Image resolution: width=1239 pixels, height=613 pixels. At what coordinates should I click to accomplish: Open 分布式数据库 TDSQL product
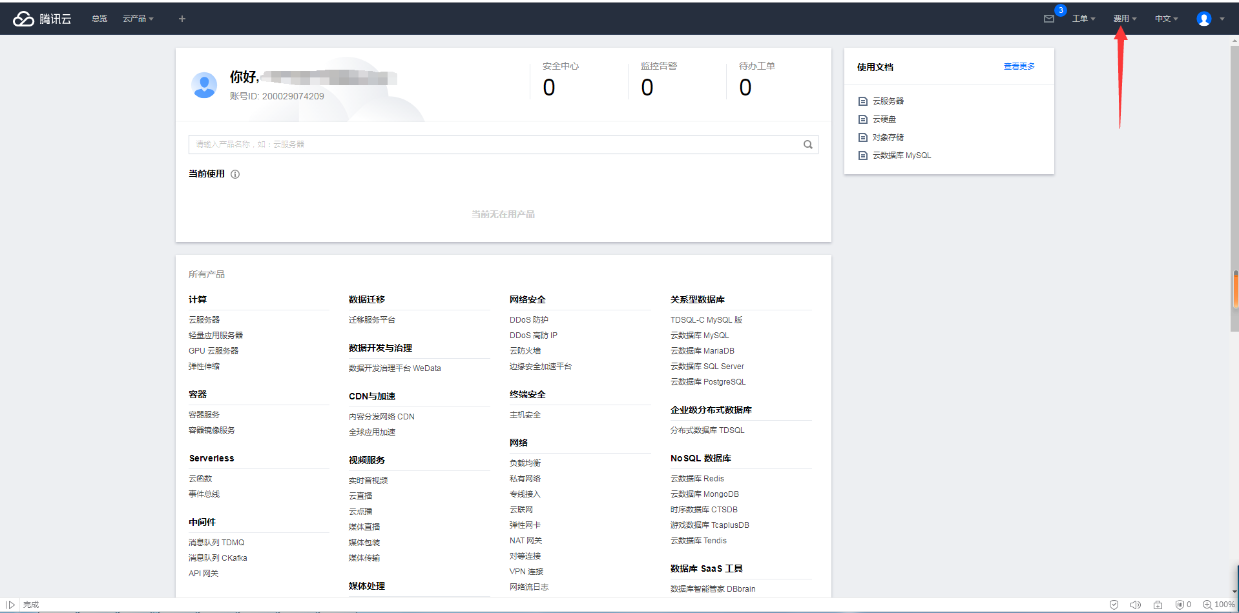click(707, 430)
